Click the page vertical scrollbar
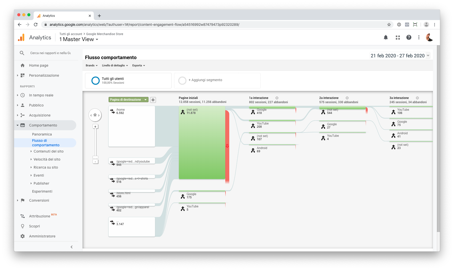 [438, 139]
